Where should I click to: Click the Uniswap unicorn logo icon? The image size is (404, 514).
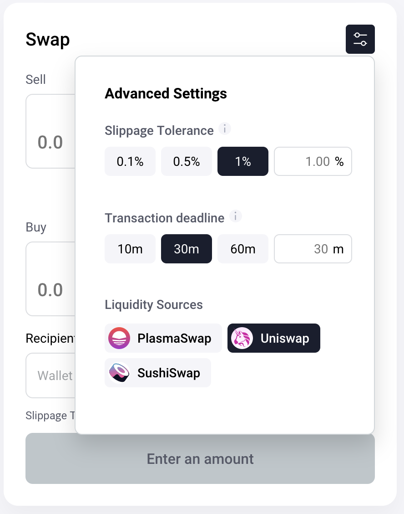click(x=242, y=338)
